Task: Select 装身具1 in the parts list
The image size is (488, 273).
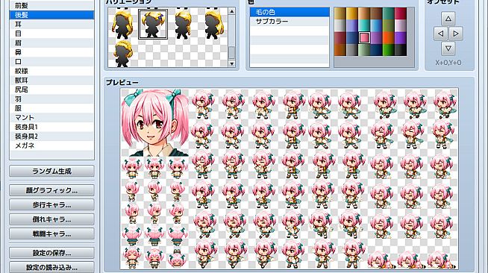Action: point(51,127)
